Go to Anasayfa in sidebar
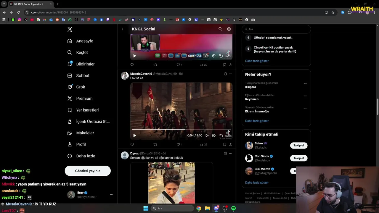Screen dimensions: 379x213 tap(80, 41)
